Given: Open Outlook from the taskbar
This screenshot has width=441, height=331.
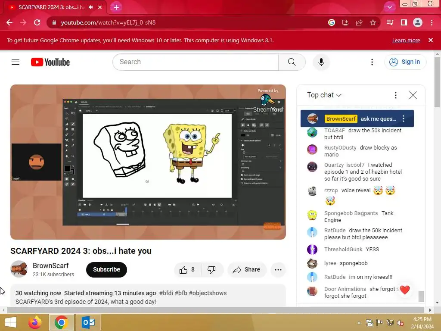Looking at the screenshot, I should pos(88,322).
